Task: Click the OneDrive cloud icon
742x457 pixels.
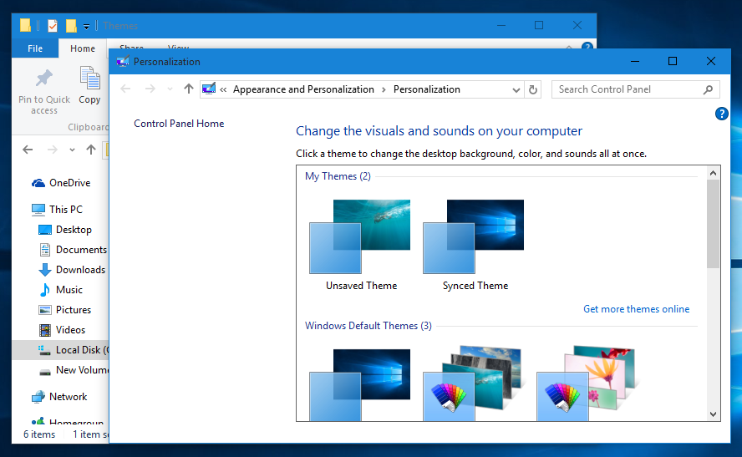Action: [x=38, y=183]
